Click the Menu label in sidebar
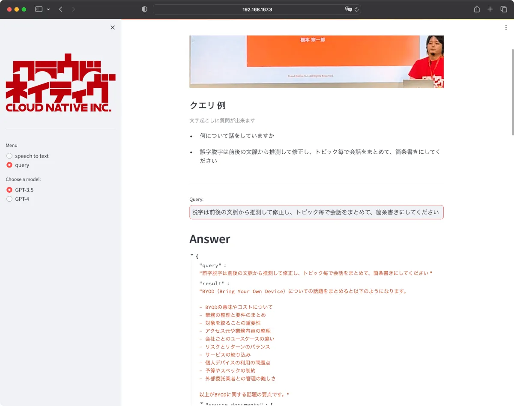The width and height of the screenshot is (514, 406). point(12,146)
